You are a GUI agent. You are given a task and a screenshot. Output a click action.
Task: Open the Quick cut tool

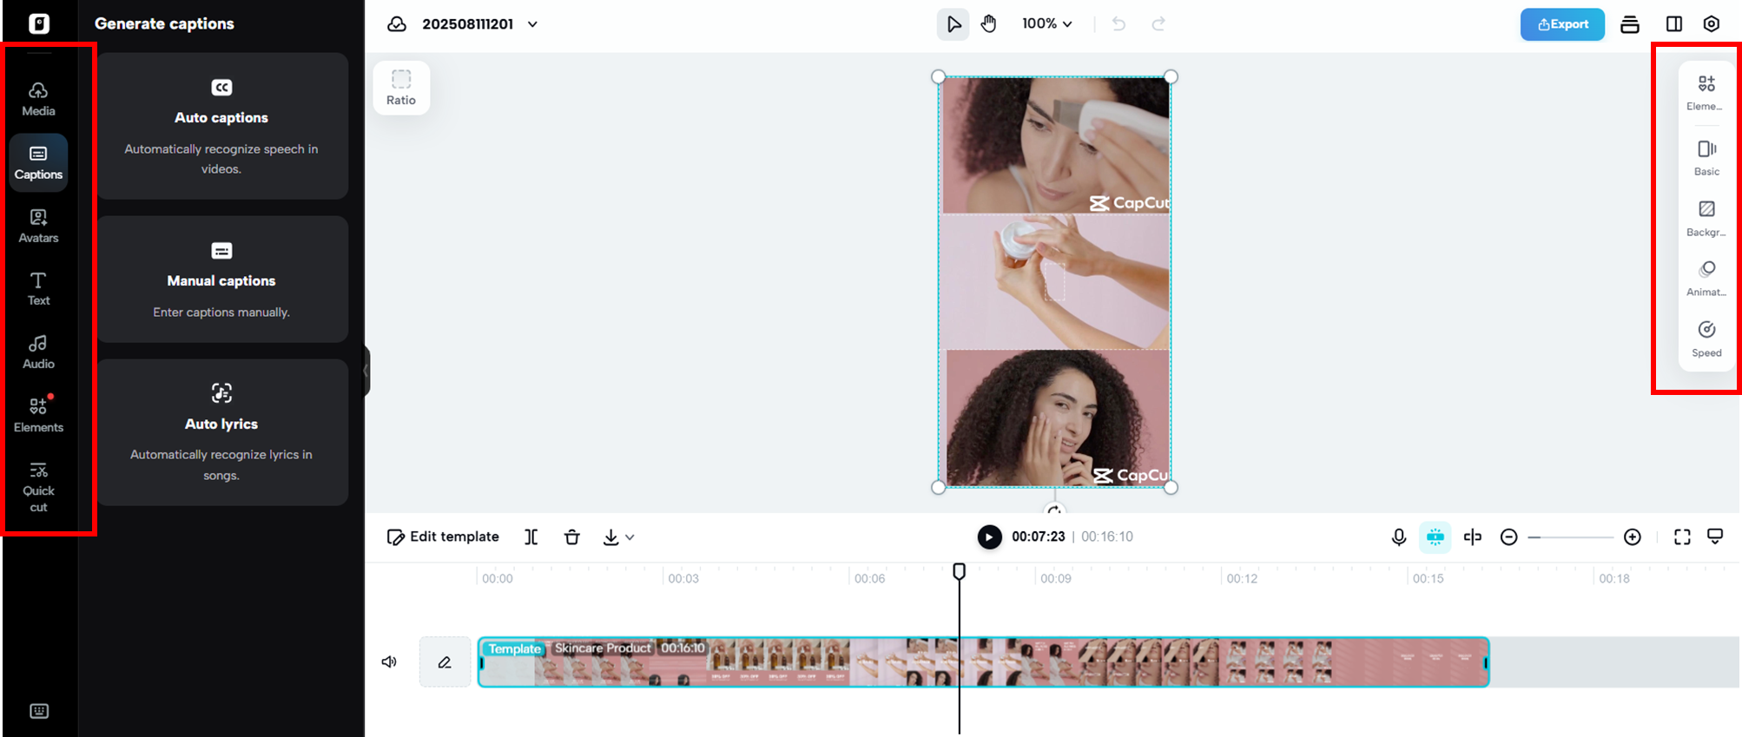(38, 487)
